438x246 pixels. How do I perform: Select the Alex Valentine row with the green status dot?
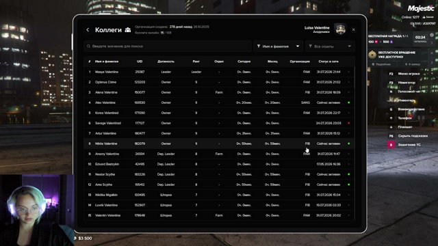coord(219,102)
